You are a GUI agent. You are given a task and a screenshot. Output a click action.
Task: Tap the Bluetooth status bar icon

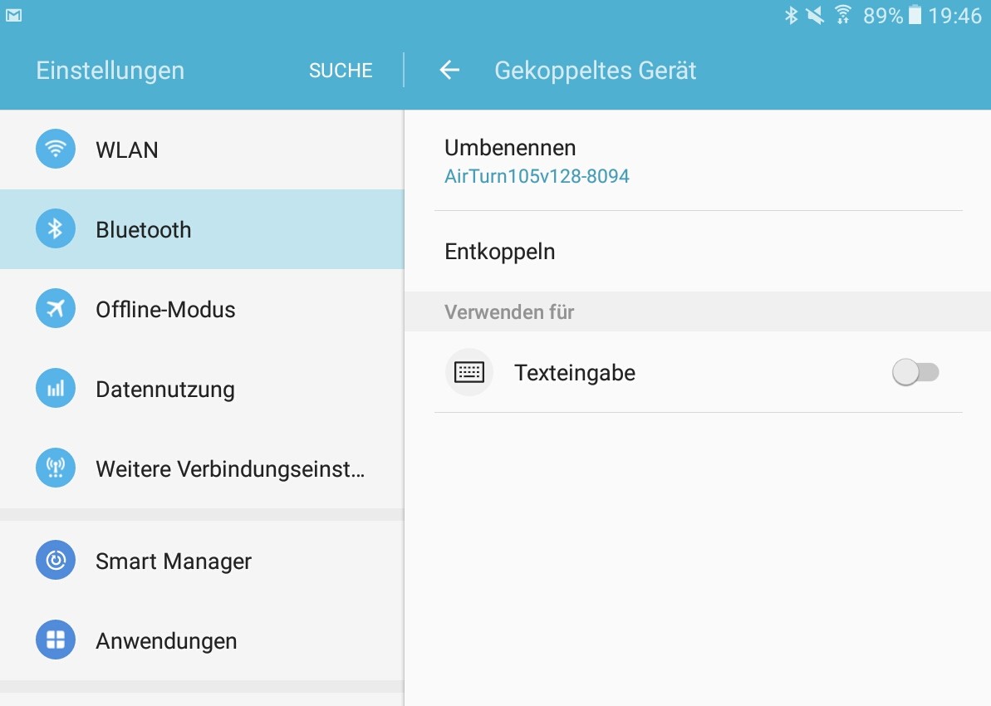[791, 15]
